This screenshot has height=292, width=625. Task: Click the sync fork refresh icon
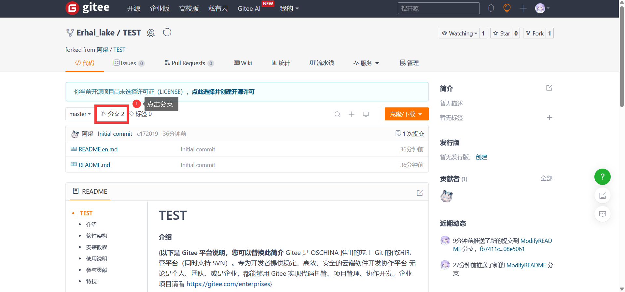point(167,33)
